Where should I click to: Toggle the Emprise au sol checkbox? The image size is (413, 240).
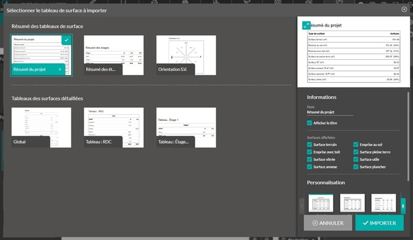click(356, 144)
